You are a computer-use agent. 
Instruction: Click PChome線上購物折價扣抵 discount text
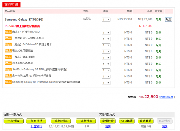(x=22, y=26)
